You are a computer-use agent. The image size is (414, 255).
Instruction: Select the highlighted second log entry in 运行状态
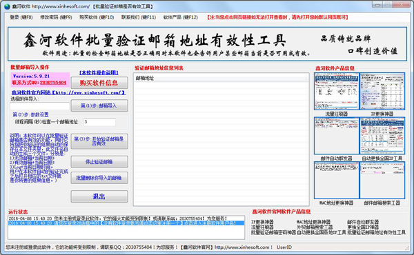pyautogui.click(x=126, y=223)
